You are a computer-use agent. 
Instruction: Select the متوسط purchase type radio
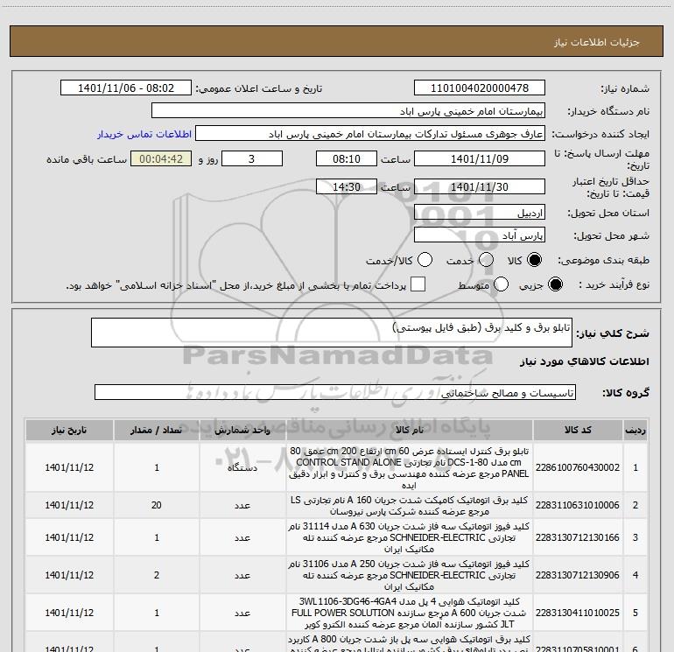(x=502, y=284)
